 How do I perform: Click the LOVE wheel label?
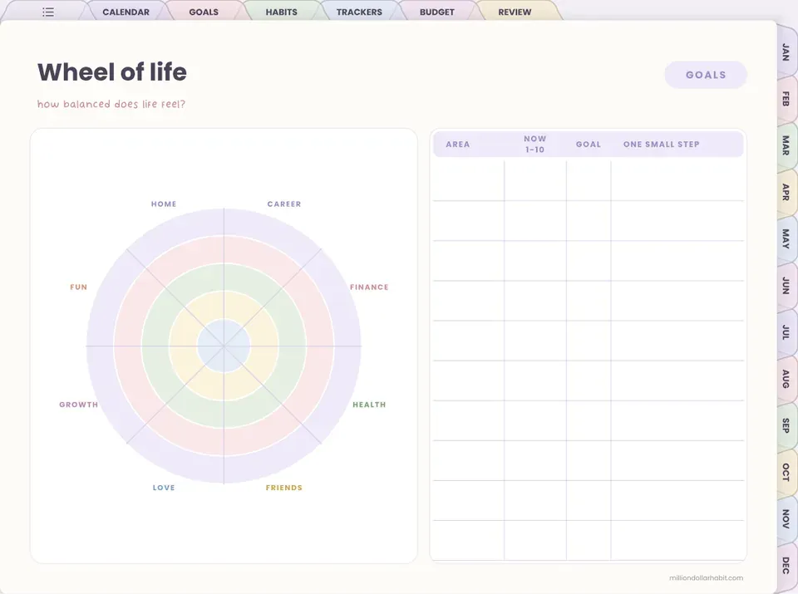tap(164, 488)
